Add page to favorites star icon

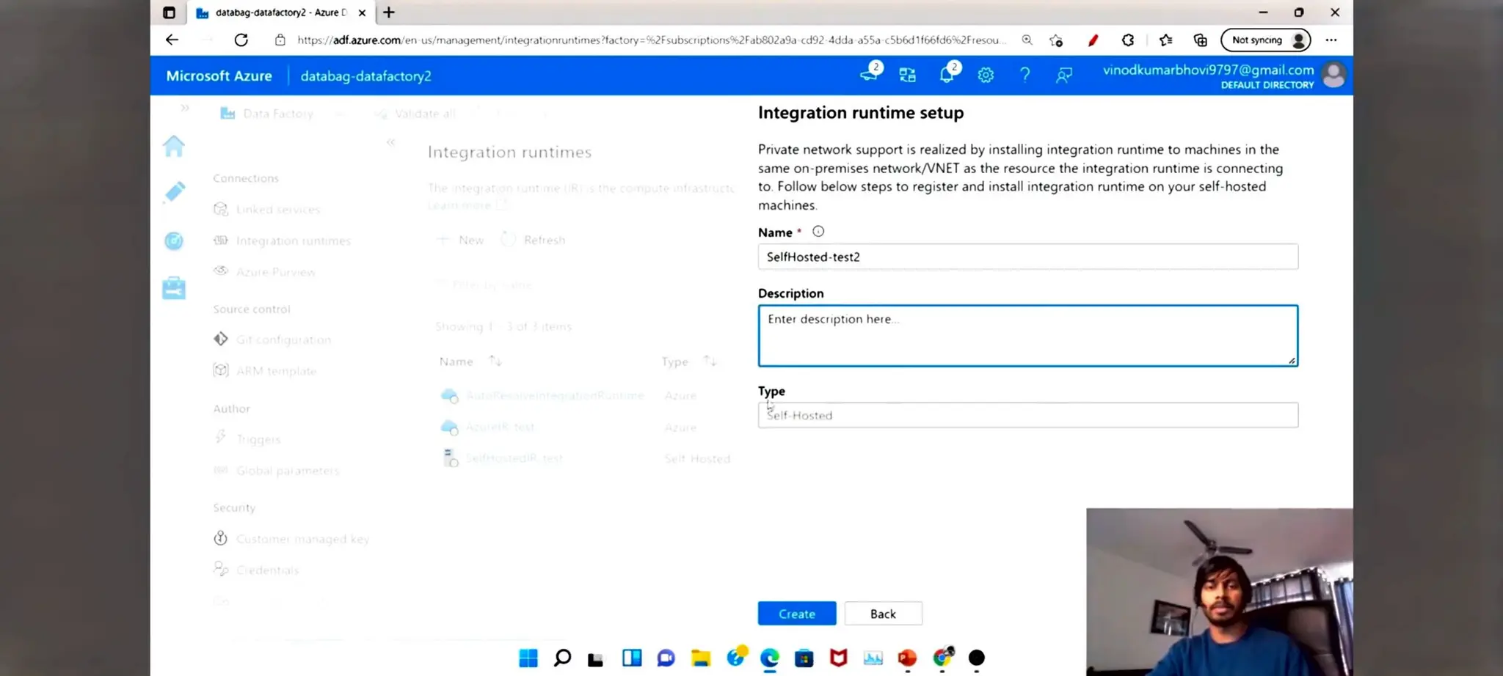1056,40
